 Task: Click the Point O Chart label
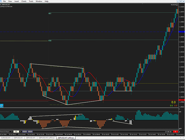click(5, 131)
